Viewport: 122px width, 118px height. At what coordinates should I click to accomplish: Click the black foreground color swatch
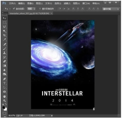4,107
